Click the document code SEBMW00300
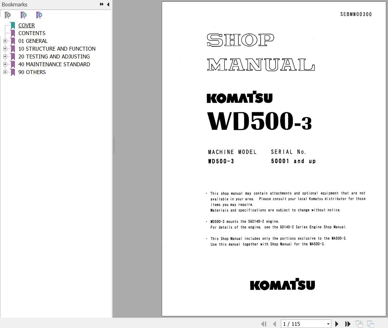This screenshot has height=328, width=388. pyautogui.click(x=356, y=14)
